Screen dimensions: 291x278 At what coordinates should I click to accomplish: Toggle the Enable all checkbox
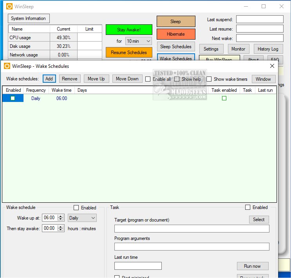pos(148,79)
